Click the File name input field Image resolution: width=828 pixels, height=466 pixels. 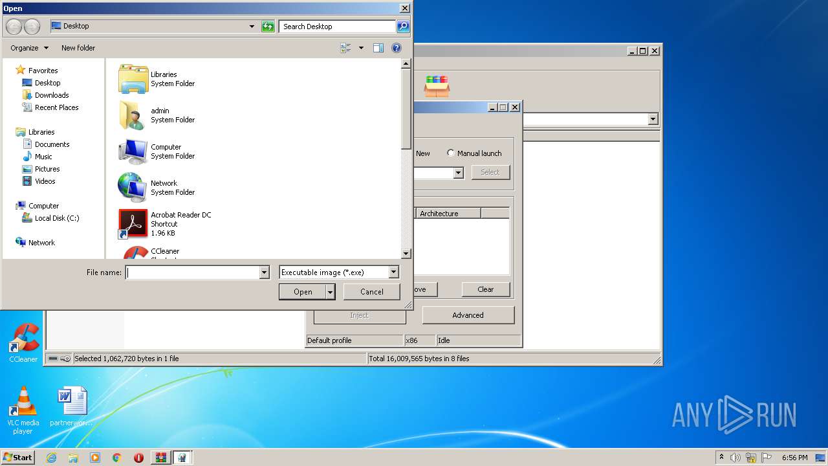pyautogui.click(x=193, y=272)
